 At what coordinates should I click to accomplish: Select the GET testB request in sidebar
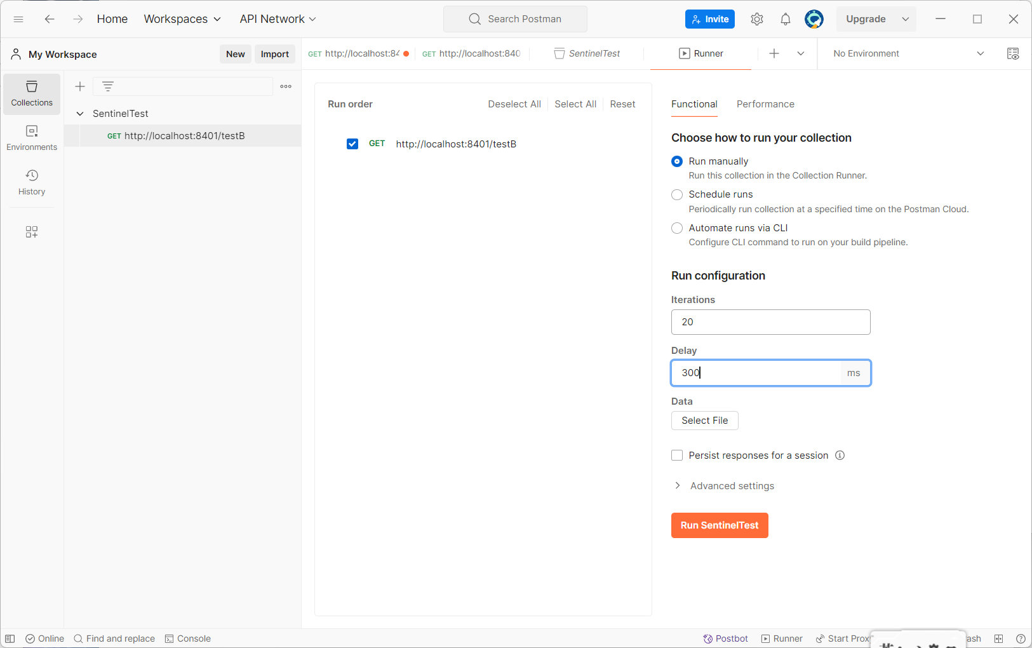pyautogui.click(x=182, y=136)
